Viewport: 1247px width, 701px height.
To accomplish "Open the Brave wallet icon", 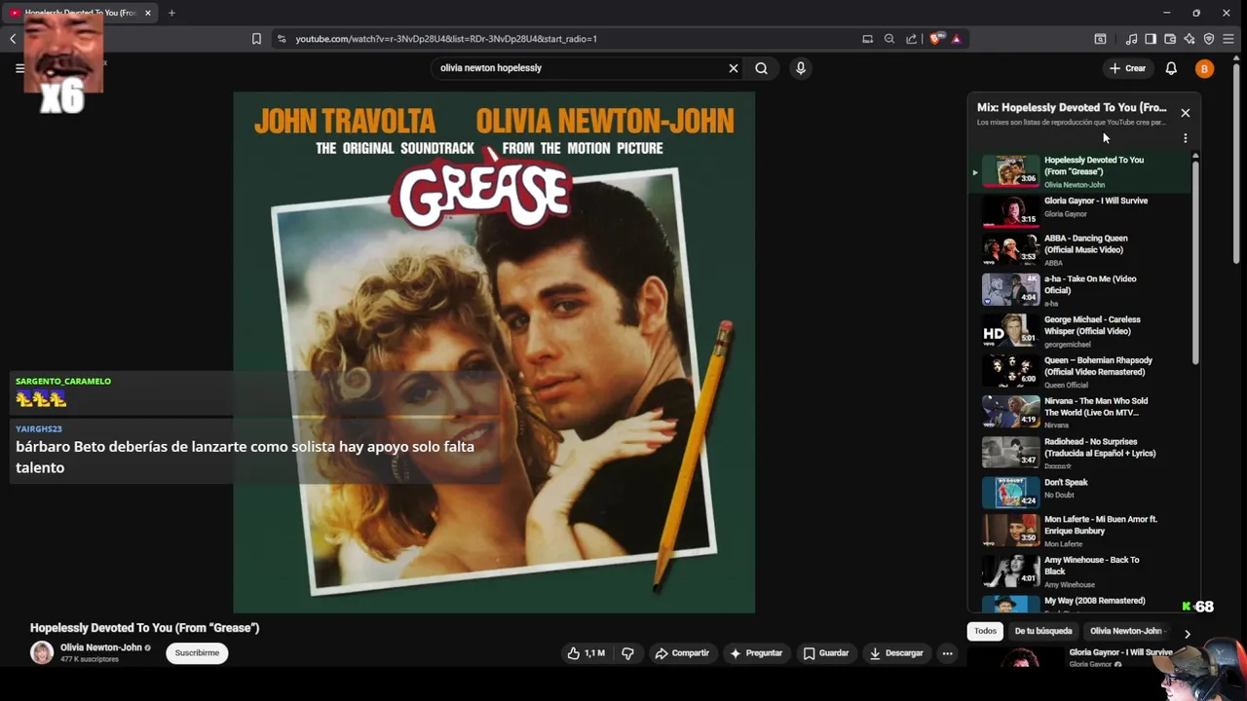I will tap(1170, 39).
